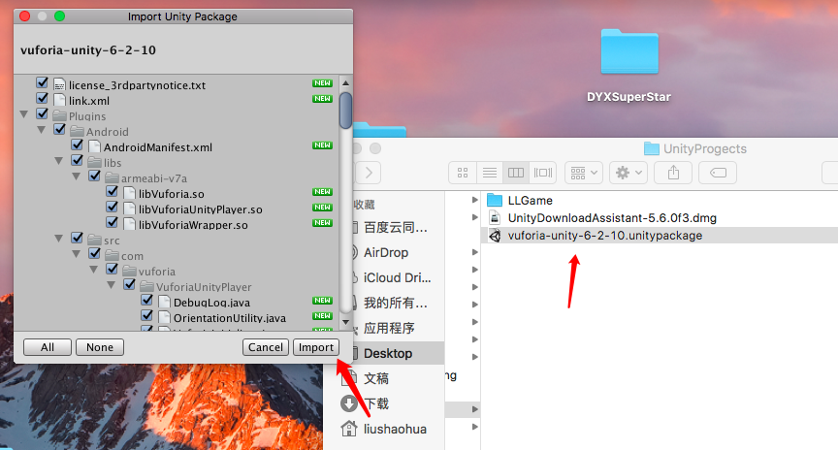838x450 pixels.
Task: Toggle libVuforia.so checkbox
Action: tap(112, 191)
